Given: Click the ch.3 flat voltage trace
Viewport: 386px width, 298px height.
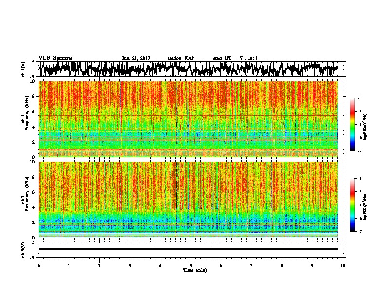Looking at the screenshot, I should [188, 249].
